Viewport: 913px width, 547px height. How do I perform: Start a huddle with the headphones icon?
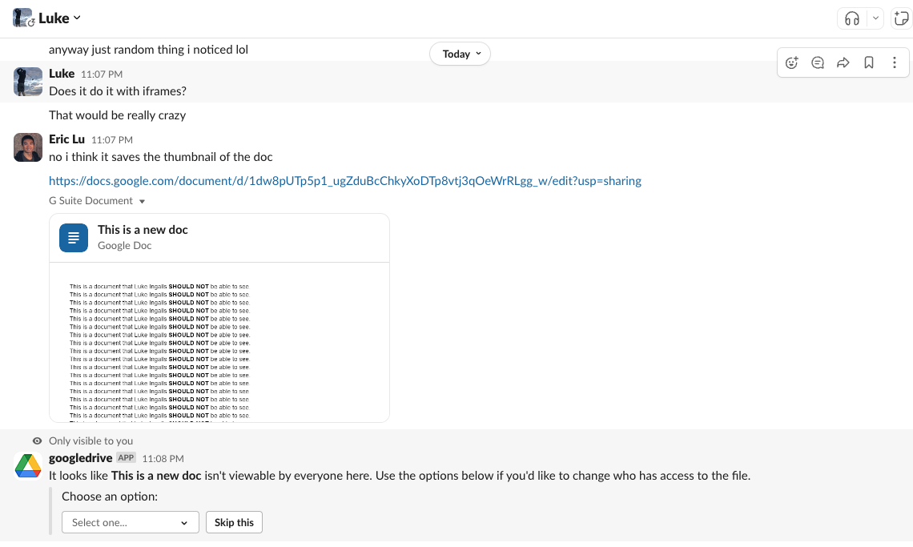point(851,18)
